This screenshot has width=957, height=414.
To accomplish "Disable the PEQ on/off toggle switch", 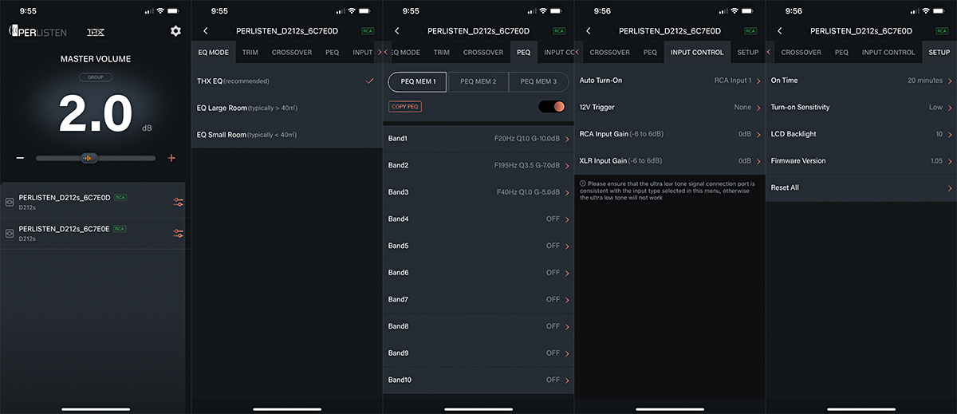I will (551, 107).
